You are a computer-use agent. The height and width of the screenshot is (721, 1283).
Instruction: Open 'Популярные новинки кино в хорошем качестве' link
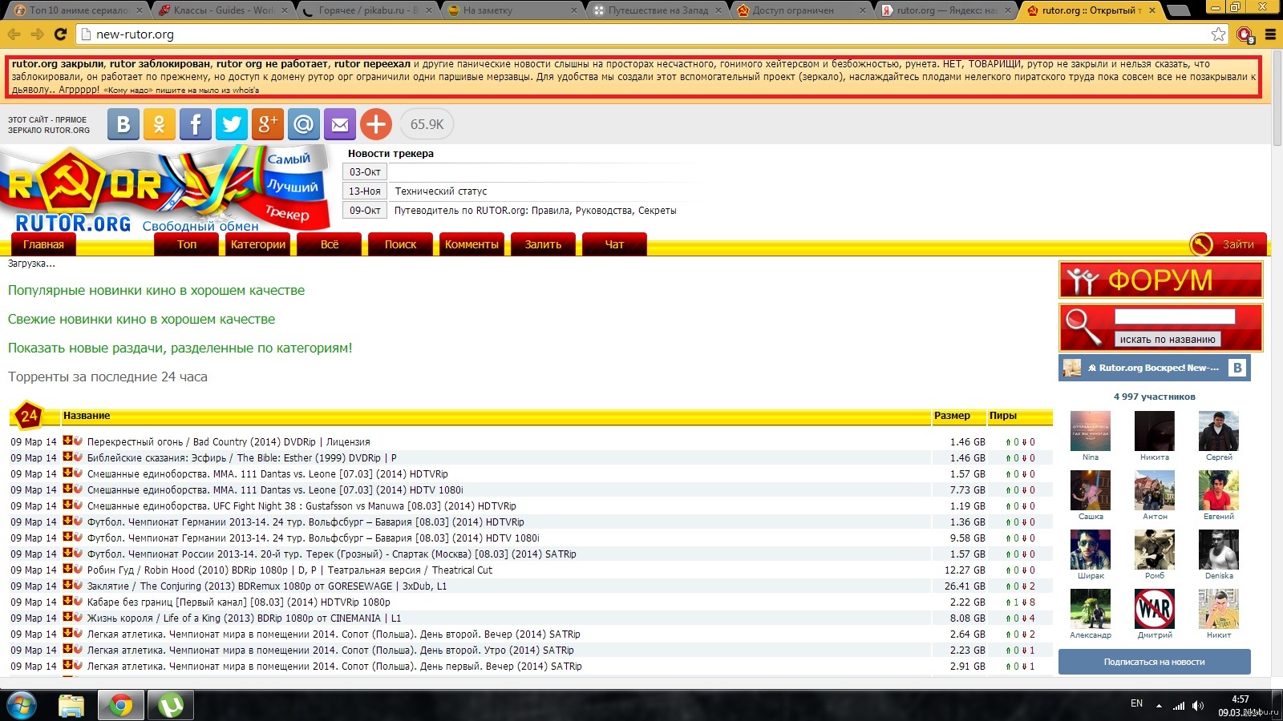point(156,290)
